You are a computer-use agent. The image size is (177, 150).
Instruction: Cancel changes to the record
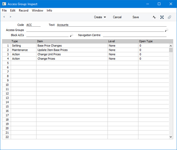click(x=117, y=17)
